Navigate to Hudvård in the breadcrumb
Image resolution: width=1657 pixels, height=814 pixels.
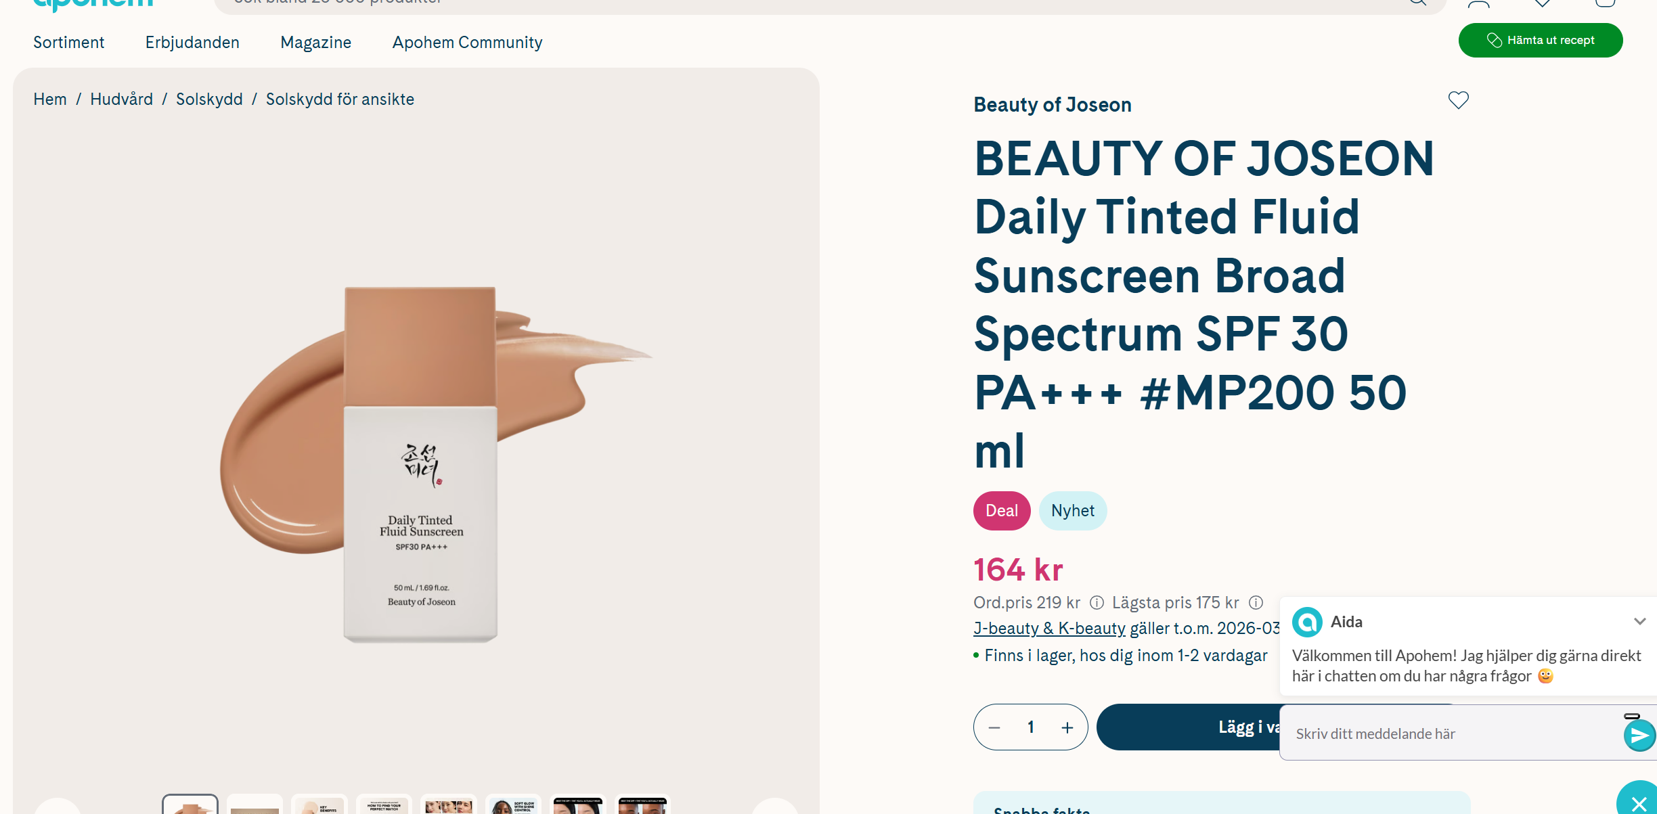click(121, 99)
